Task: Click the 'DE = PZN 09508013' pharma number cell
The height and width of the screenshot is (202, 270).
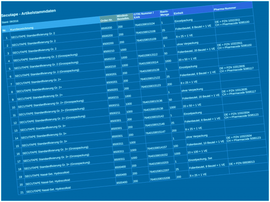Action: click(242, 163)
